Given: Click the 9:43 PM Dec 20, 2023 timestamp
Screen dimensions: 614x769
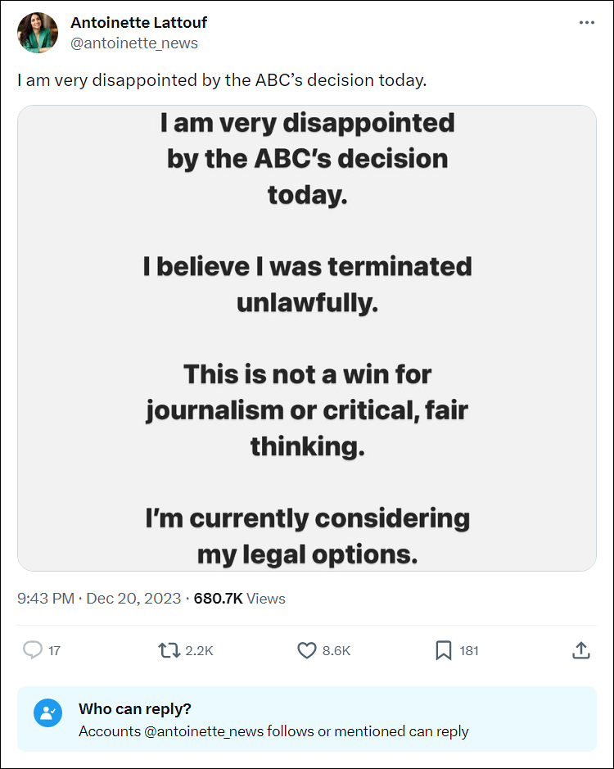Looking at the screenshot, I should coord(99,599).
